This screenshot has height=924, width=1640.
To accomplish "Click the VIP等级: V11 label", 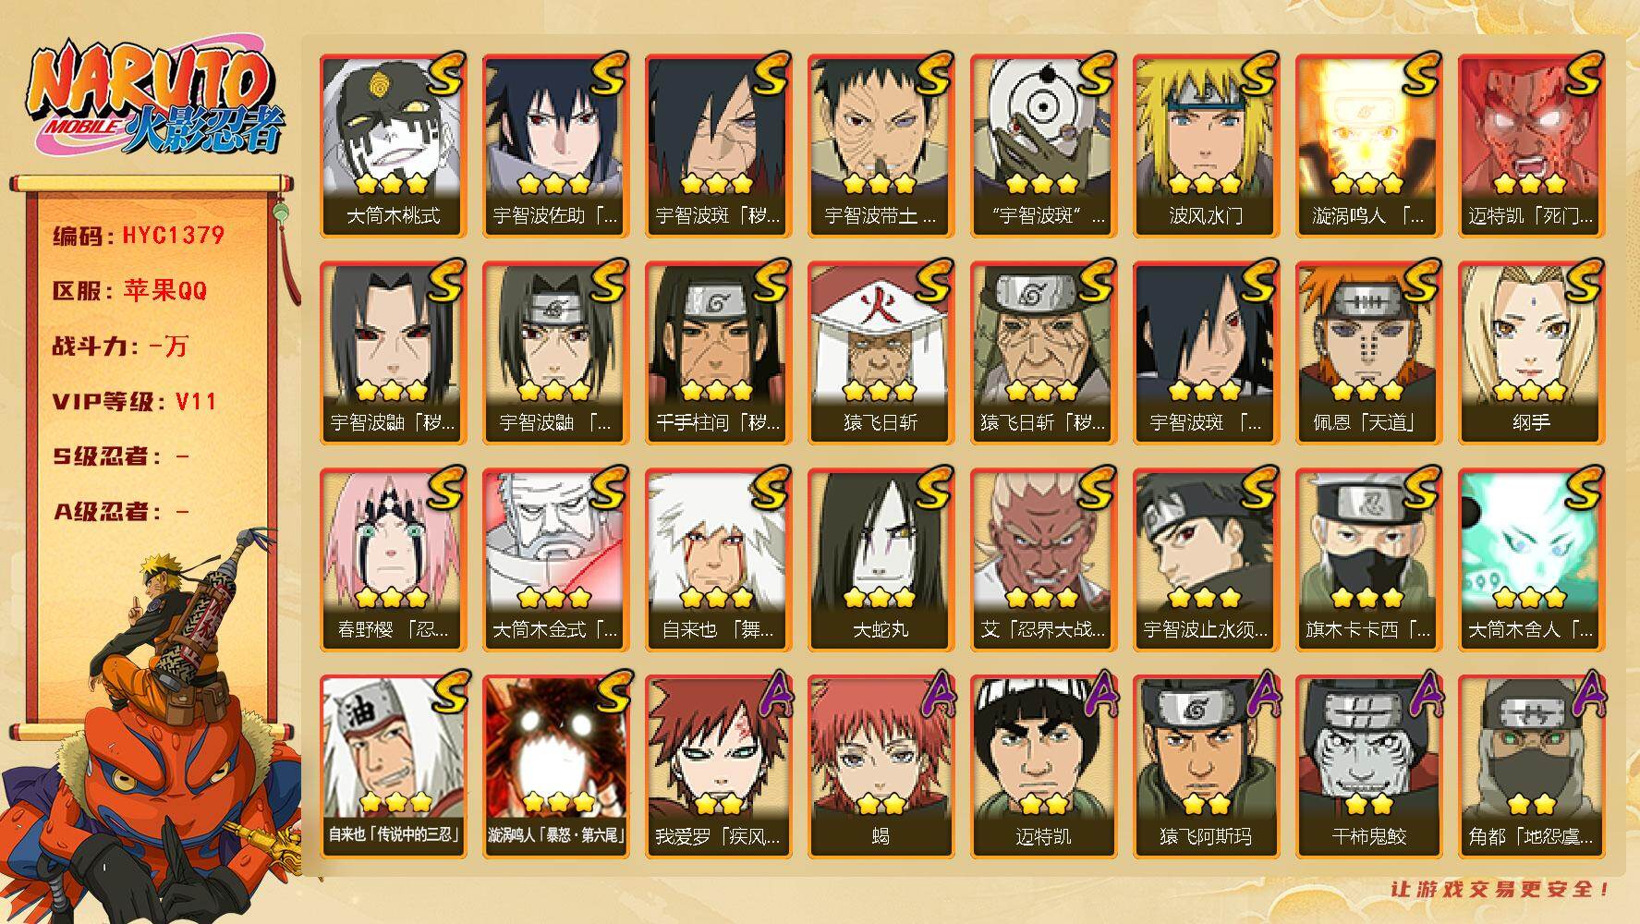I will [x=134, y=402].
